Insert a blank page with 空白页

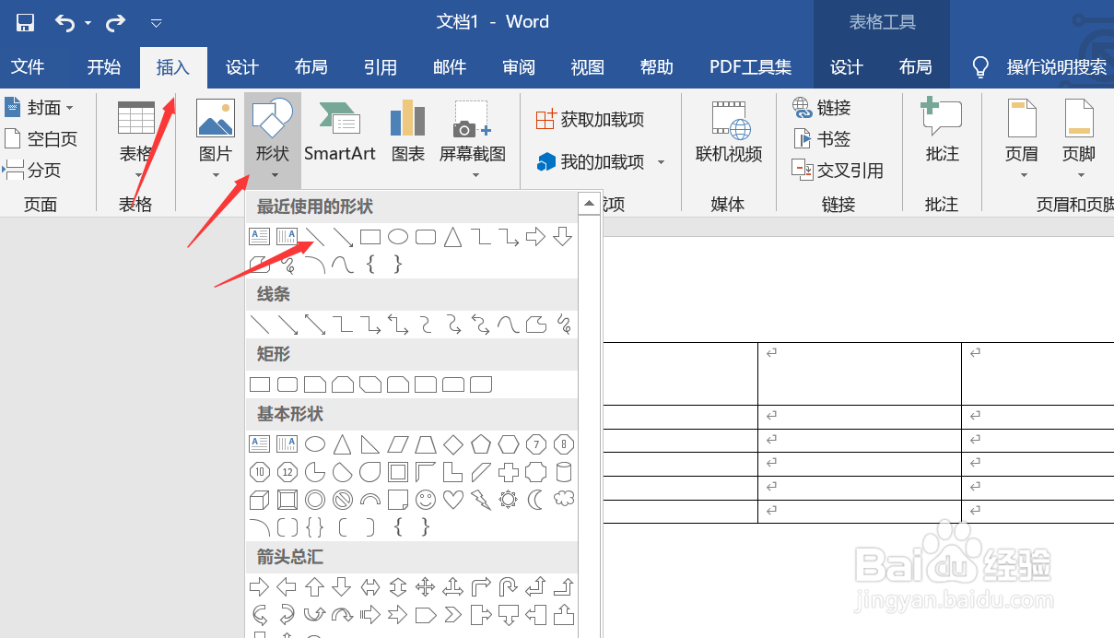tap(43, 138)
